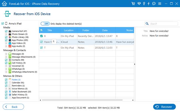Click the Voicemail icon
Image resolution: width=180 pixels, height=112 pixels.
[10, 66]
